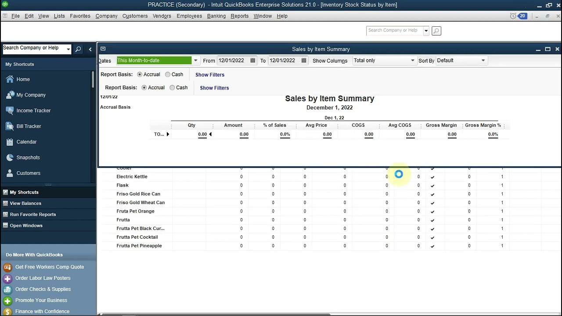Select the Frutta Pet Black Cur... item row
This screenshot has width=562, height=316.
[140, 229]
